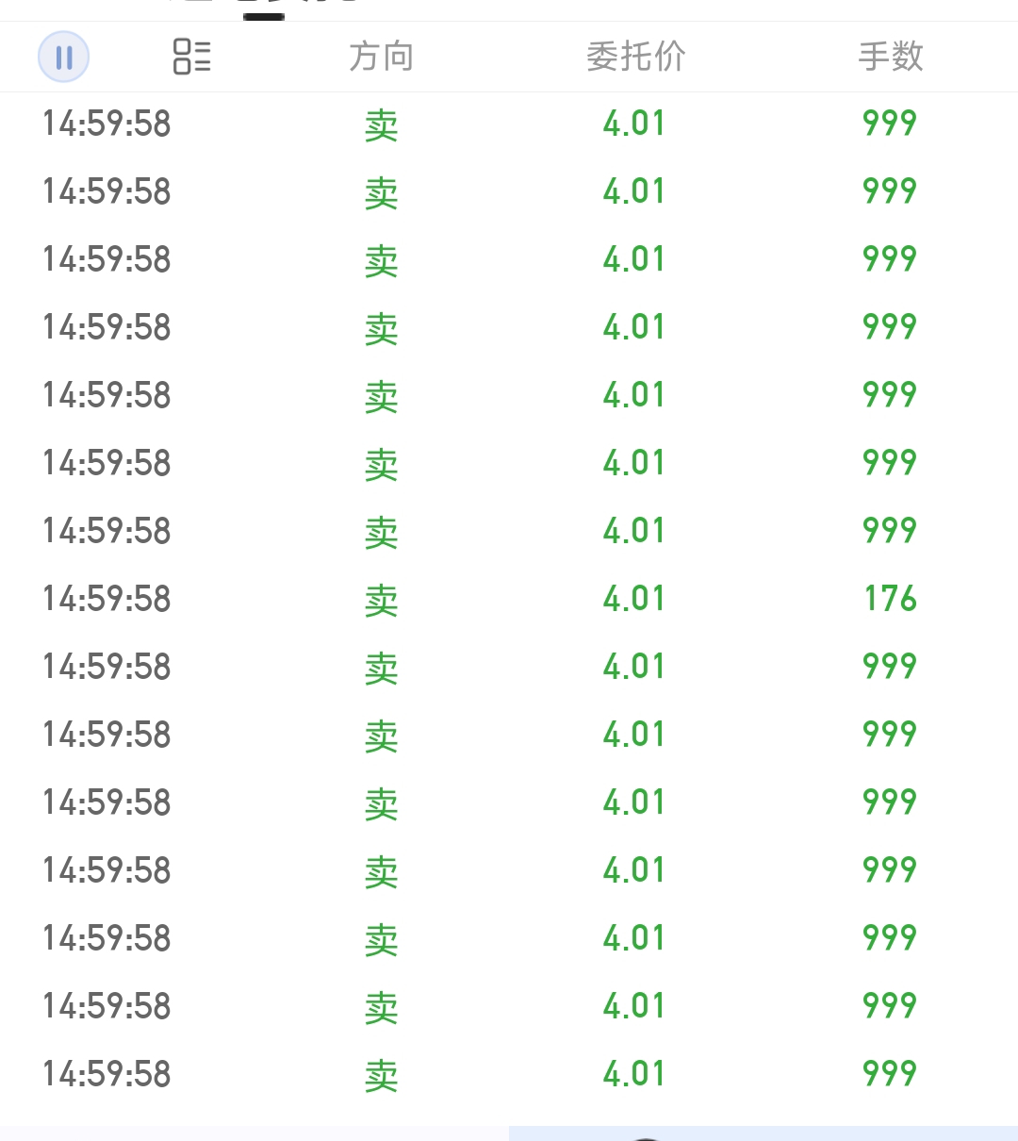The width and height of the screenshot is (1018, 1141).
Task: Select the first 14:59:58 order row
Action: point(509,124)
